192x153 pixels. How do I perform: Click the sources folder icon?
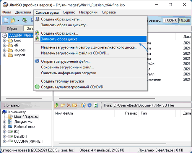click(x=10, y=50)
